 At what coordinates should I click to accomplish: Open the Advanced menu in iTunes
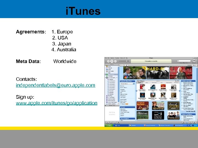[122, 58]
